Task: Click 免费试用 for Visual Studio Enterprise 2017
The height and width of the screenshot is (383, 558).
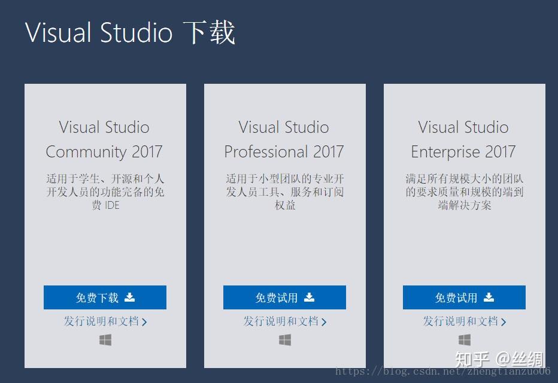Action: 464,297
